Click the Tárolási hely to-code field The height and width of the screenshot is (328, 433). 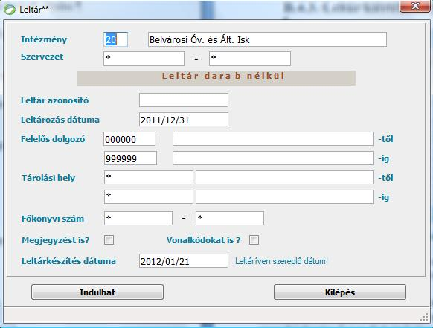click(x=149, y=197)
